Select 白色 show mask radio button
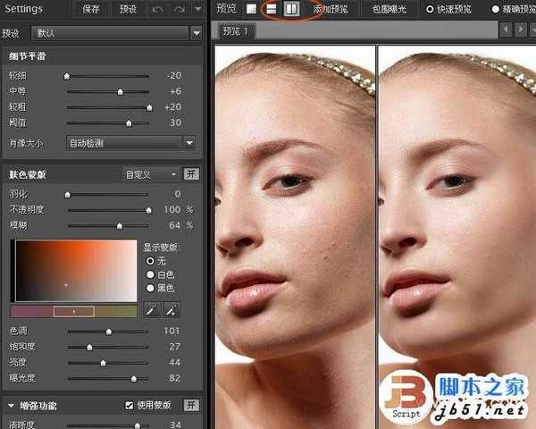Viewport: 536px width, 429px height. (149, 274)
